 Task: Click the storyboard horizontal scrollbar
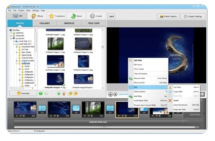104,127
